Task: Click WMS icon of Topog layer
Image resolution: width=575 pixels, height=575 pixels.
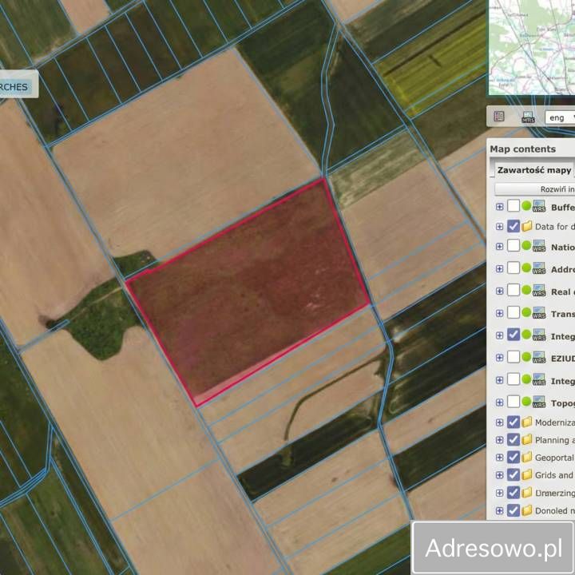Action: 539,402
